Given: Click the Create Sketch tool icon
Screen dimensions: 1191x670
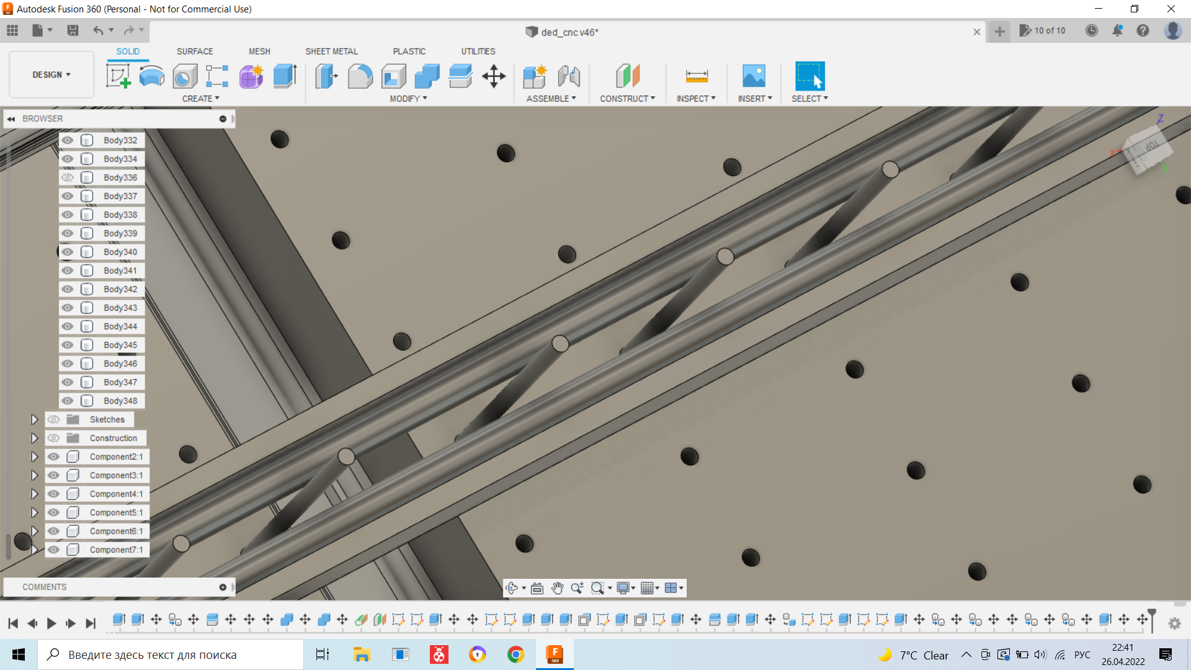Looking at the screenshot, I should (118, 76).
